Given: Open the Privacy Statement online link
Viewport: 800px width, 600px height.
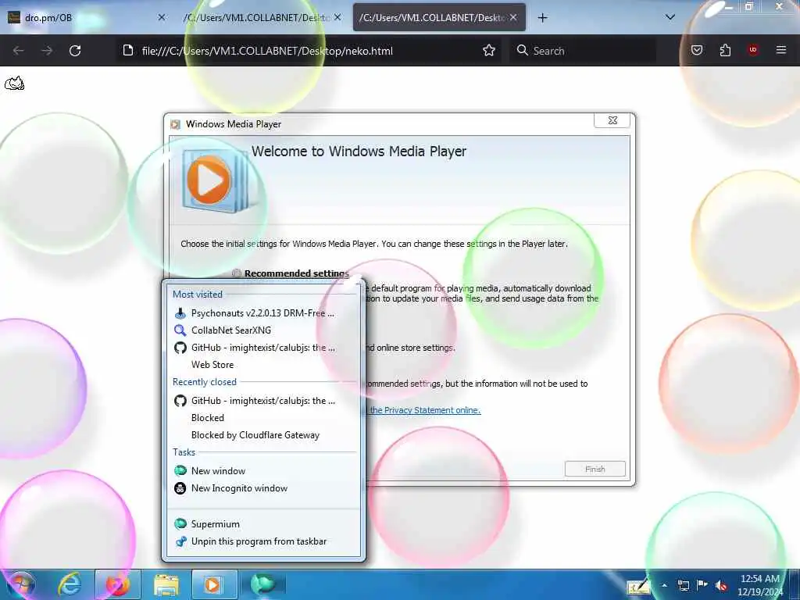Looking at the screenshot, I should 426,410.
